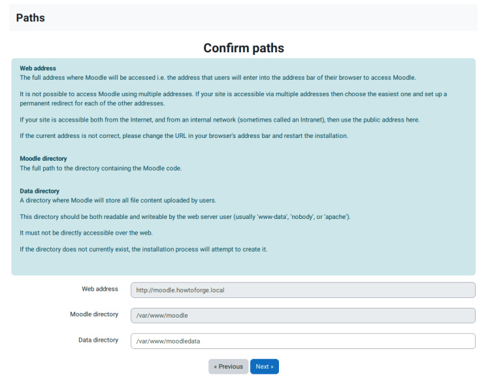Click the bold Data directory heading in help box
This screenshot has width=490, height=383.
[39, 191]
